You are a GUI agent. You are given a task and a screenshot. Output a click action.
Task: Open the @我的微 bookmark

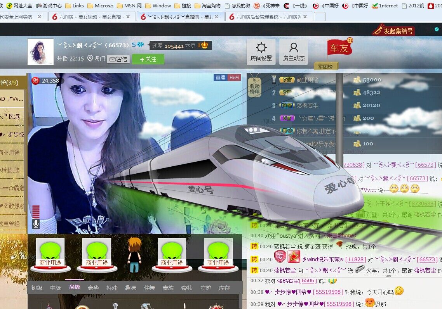237,5
